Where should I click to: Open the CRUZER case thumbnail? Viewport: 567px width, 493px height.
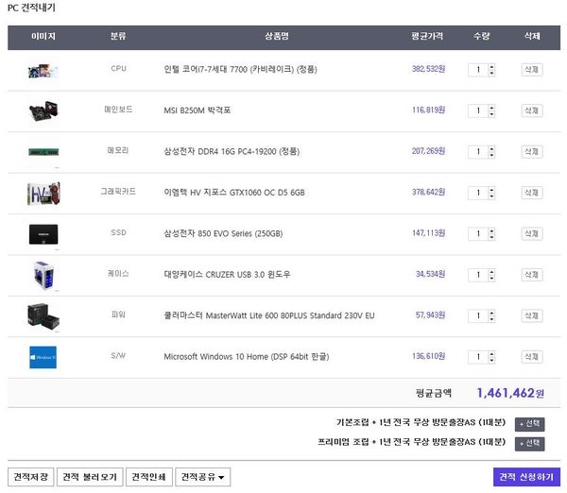pyautogui.click(x=43, y=276)
